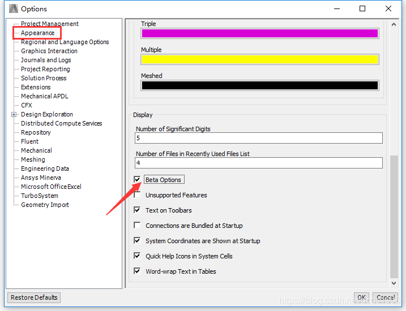Expand the Design Exploration tree node
The width and height of the screenshot is (406, 311).
pos(14,114)
